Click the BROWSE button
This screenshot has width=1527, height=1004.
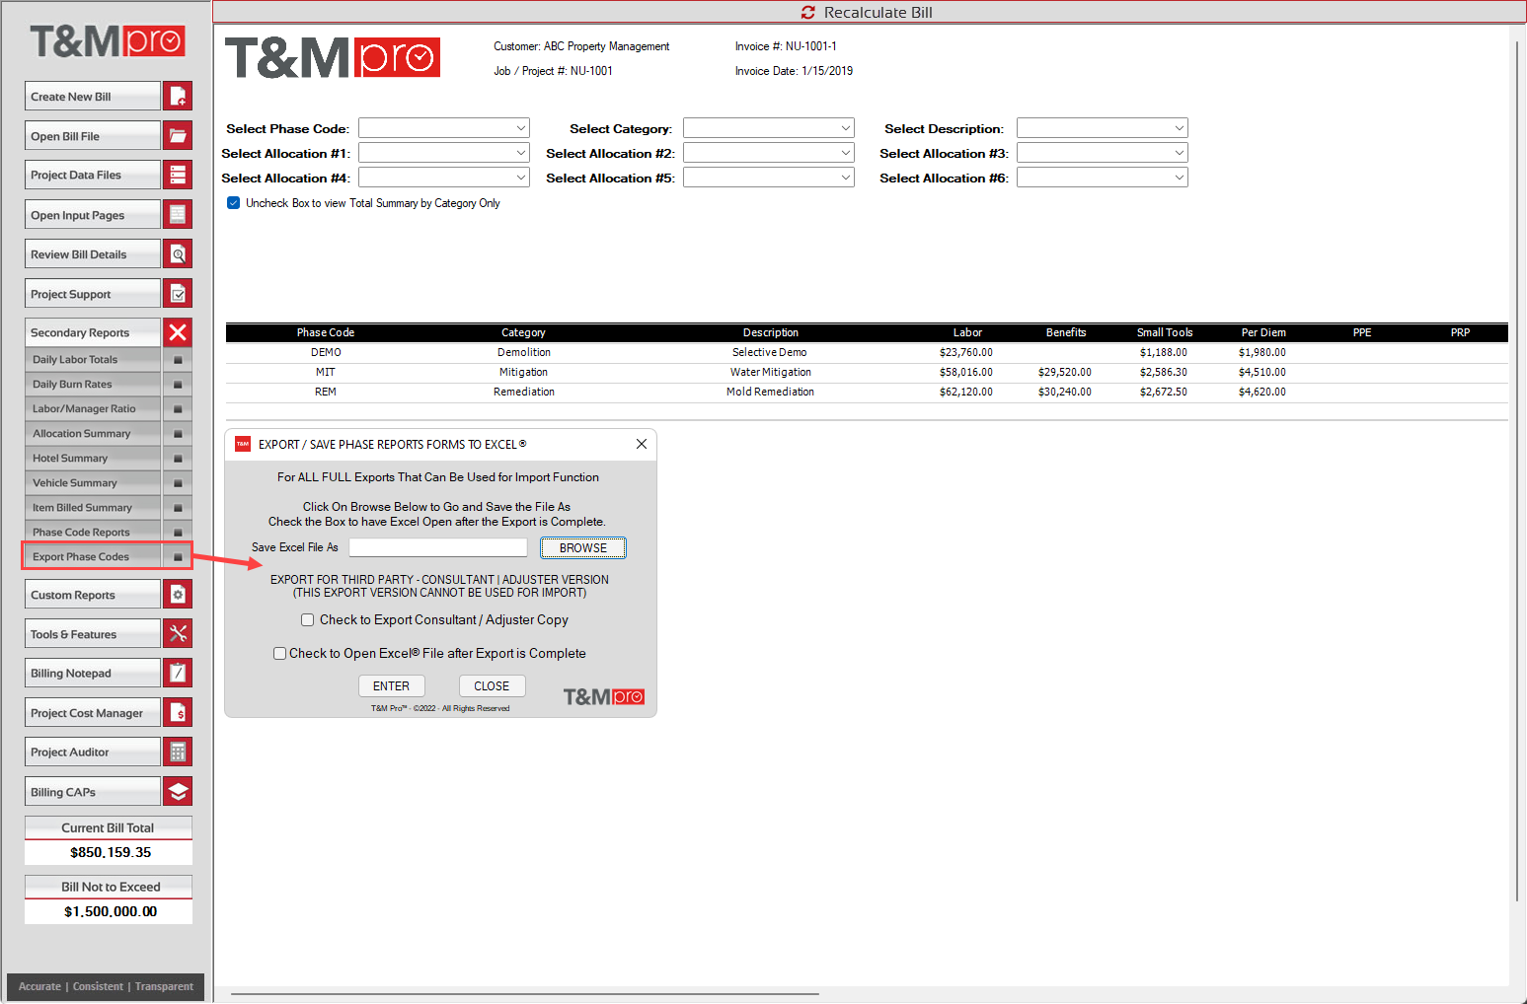coord(583,548)
